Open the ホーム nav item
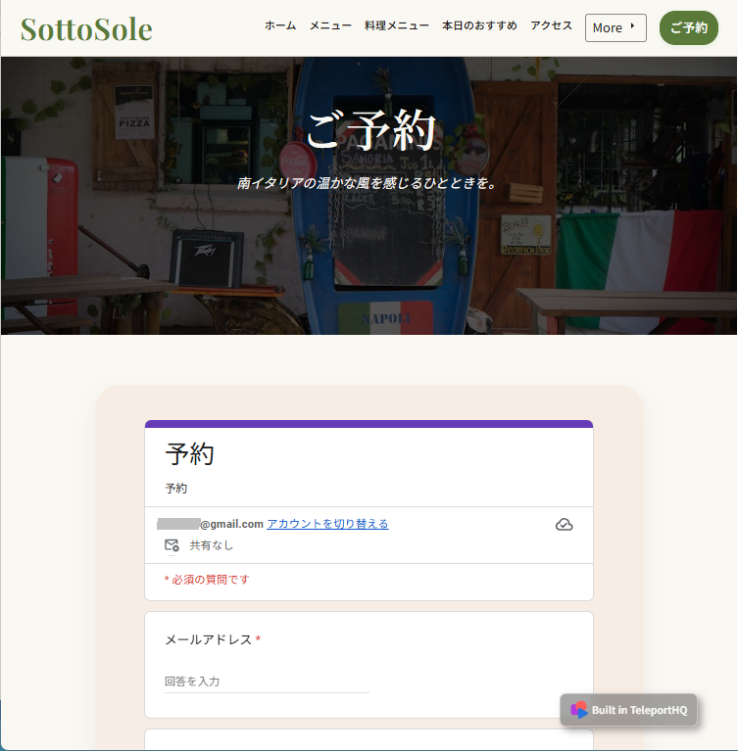Viewport: 738px width, 751px height. [x=280, y=25]
